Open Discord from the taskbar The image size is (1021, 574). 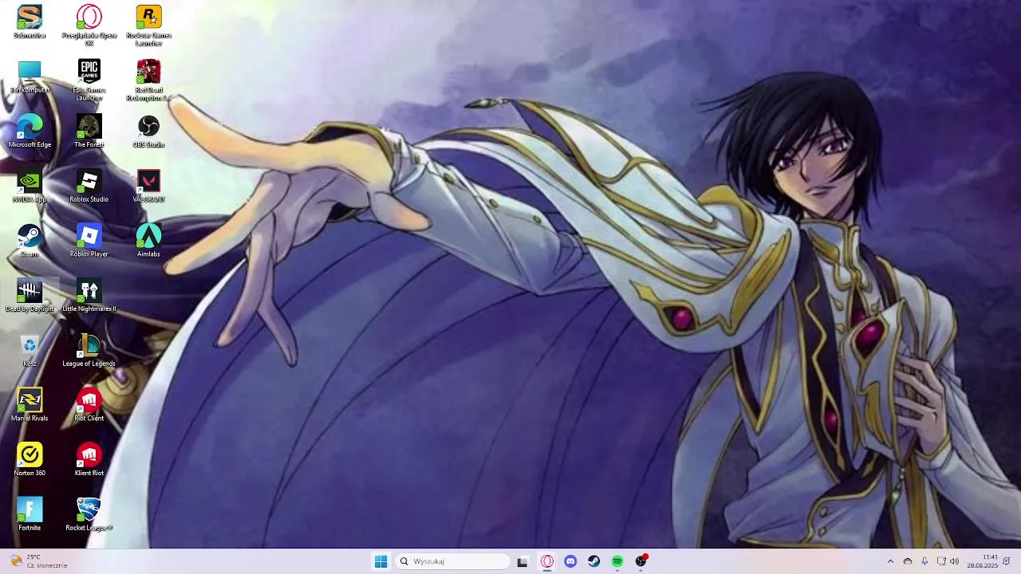pos(570,561)
